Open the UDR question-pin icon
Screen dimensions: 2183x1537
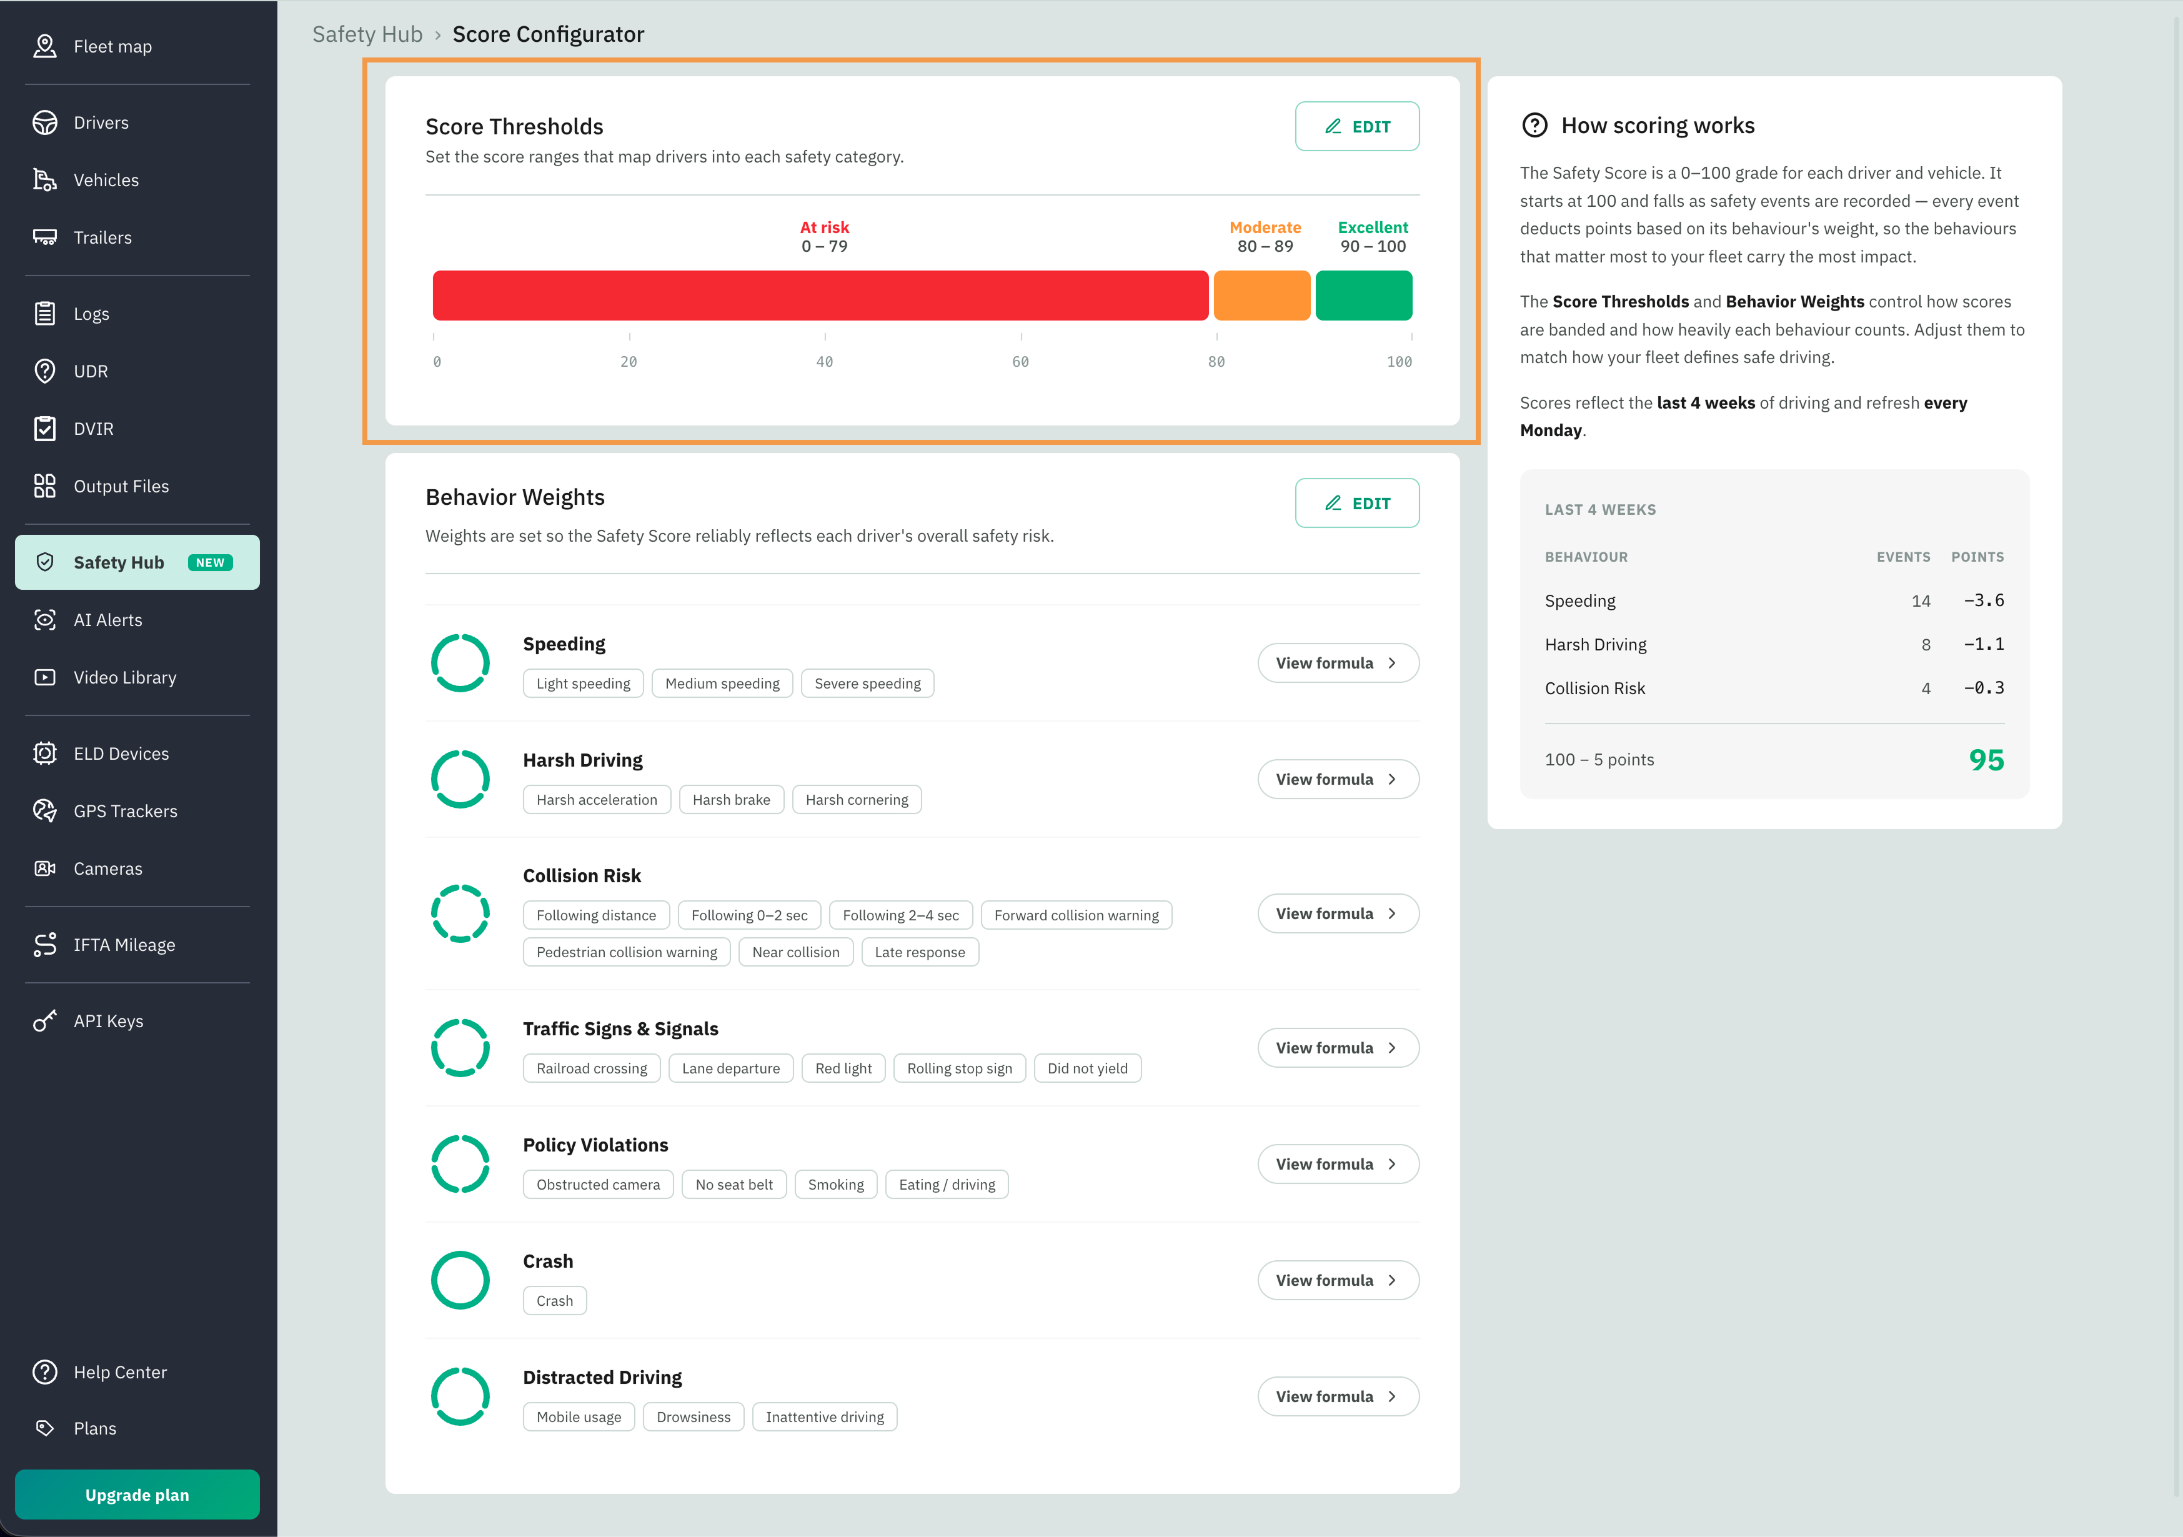point(45,372)
